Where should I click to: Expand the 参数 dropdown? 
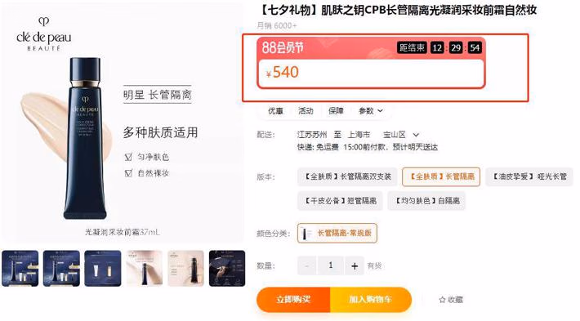point(371,110)
